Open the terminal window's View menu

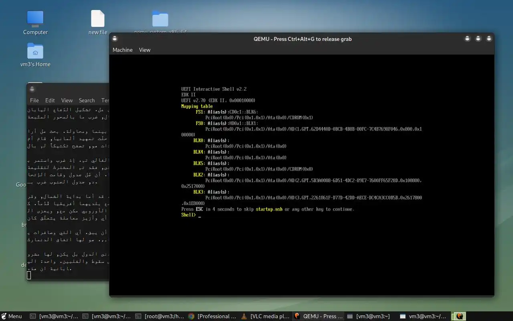click(67, 100)
